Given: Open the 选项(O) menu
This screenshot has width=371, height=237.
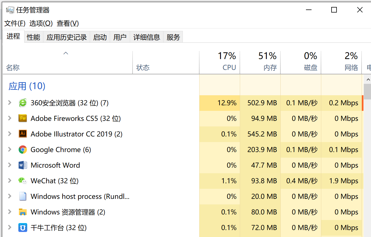Looking at the screenshot, I should [41, 23].
